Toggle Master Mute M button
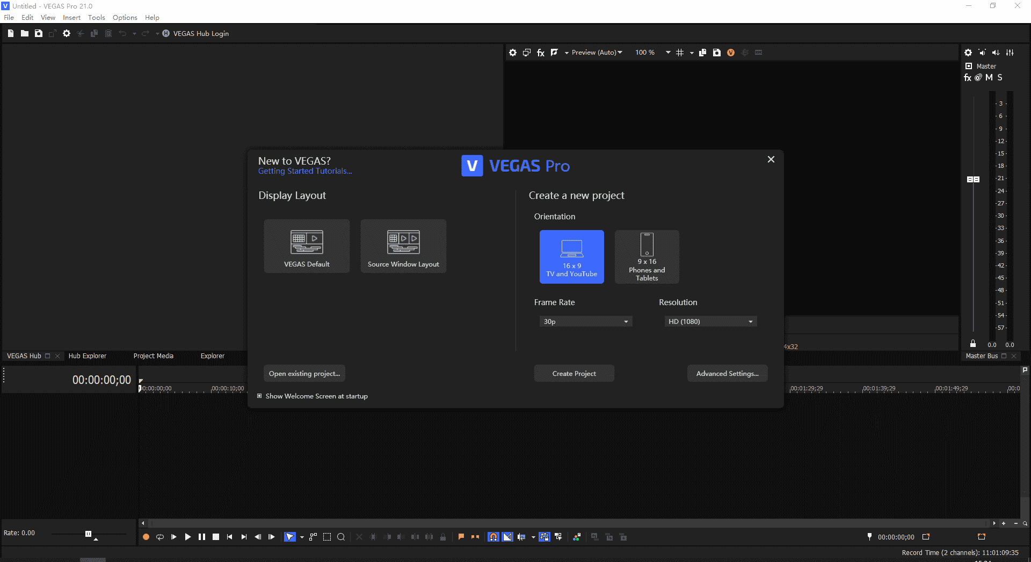Image resolution: width=1031 pixels, height=562 pixels. (x=989, y=78)
